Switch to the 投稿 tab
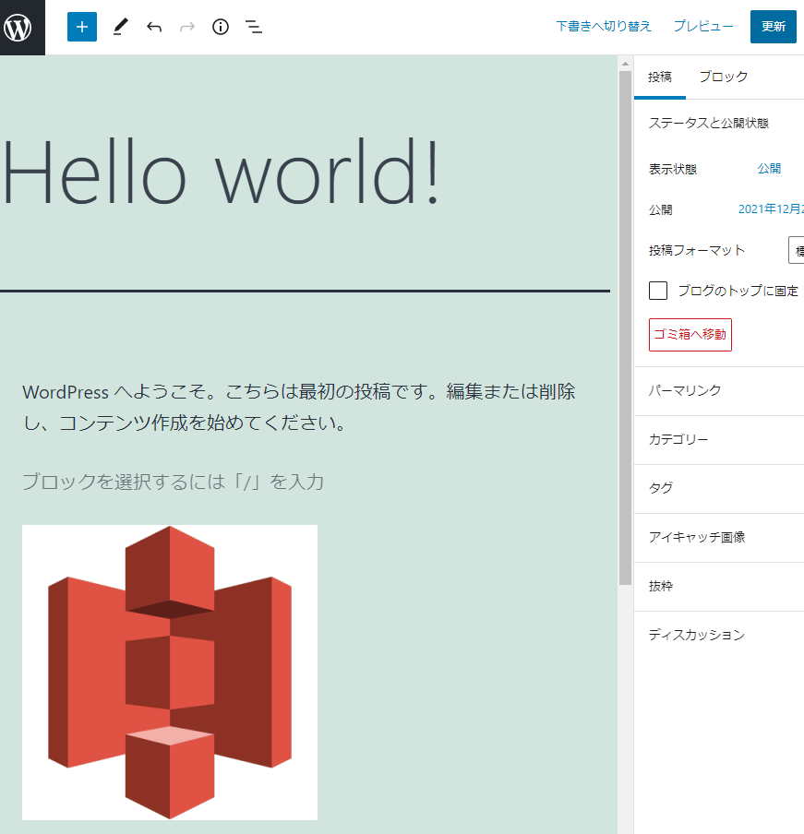 click(x=659, y=77)
